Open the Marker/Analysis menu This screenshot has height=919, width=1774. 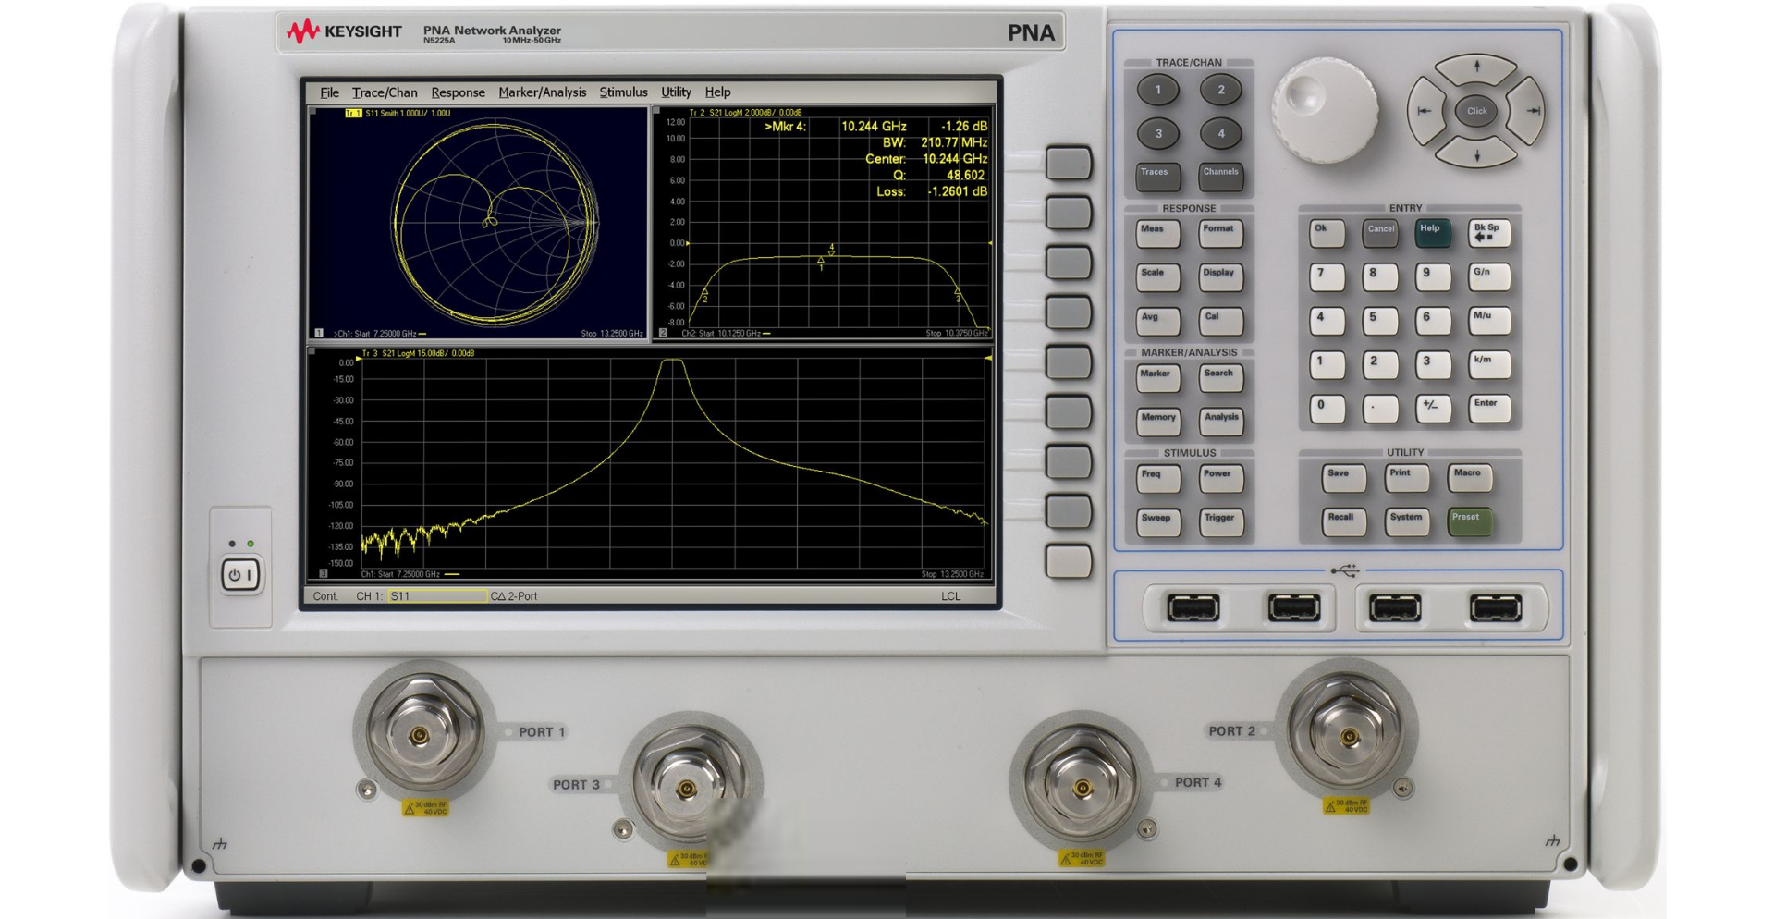tap(541, 92)
